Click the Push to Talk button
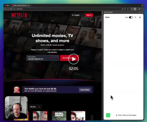The height and width of the screenshot is (122, 147). (x=126, y=115)
